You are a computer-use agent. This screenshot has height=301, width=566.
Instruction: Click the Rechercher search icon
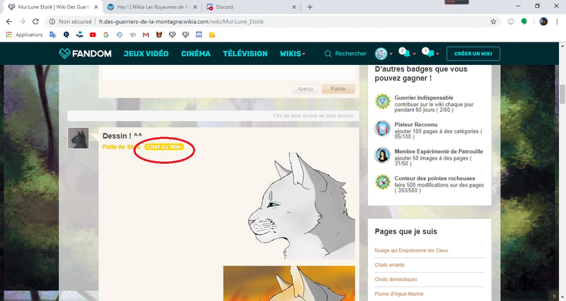[x=328, y=54]
